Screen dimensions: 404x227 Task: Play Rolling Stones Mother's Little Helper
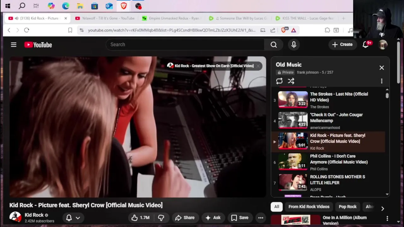pos(328,183)
